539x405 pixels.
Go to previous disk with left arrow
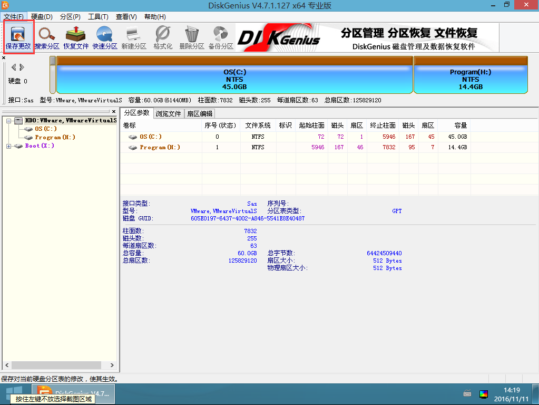click(14, 67)
